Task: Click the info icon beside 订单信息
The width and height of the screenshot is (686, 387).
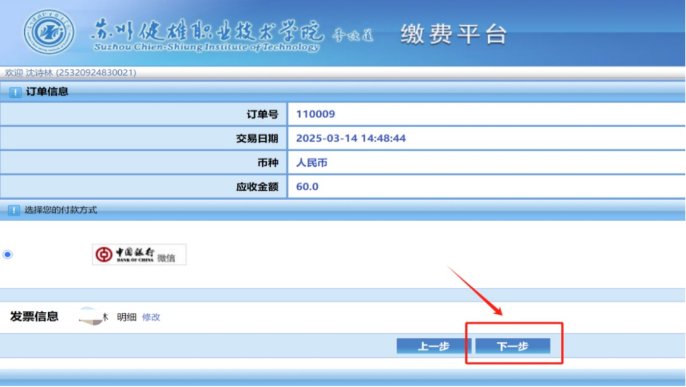Action: coord(15,92)
